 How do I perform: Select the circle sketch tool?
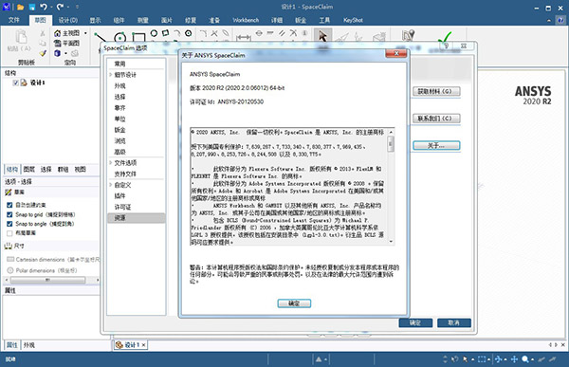pyautogui.click(x=119, y=38)
